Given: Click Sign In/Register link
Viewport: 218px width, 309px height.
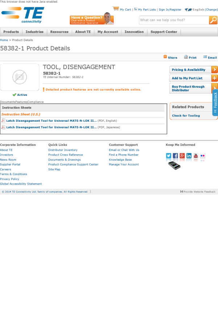Looking at the screenshot, I should click(x=170, y=9).
